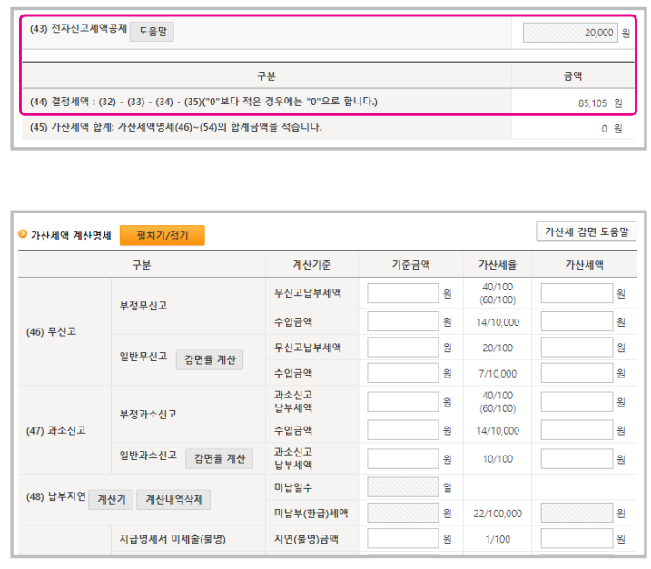The height and width of the screenshot is (569, 651).
Task: Click the 가산세액 column header
Action: 584,264
